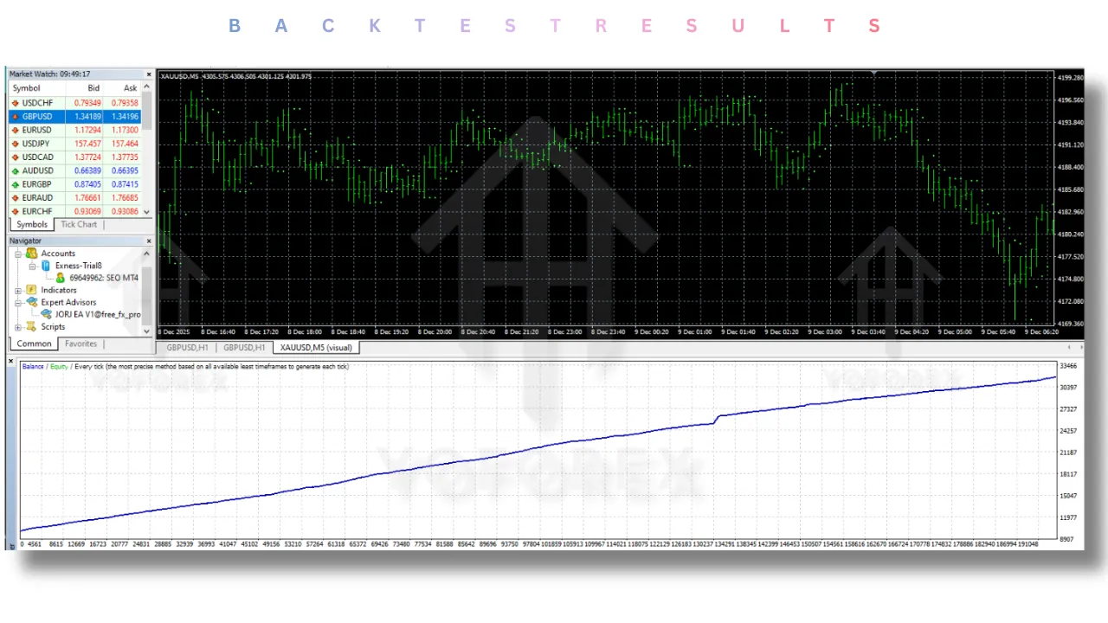1108x623 pixels.
Task: Close the Market Watch panel
Action: pyautogui.click(x=149, y=74)
